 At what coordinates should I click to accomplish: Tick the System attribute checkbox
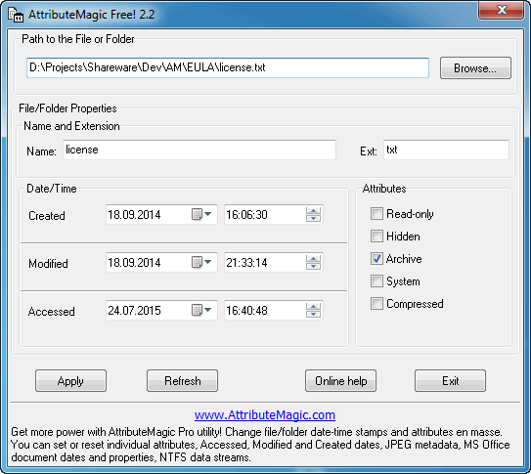coord(376,281)
